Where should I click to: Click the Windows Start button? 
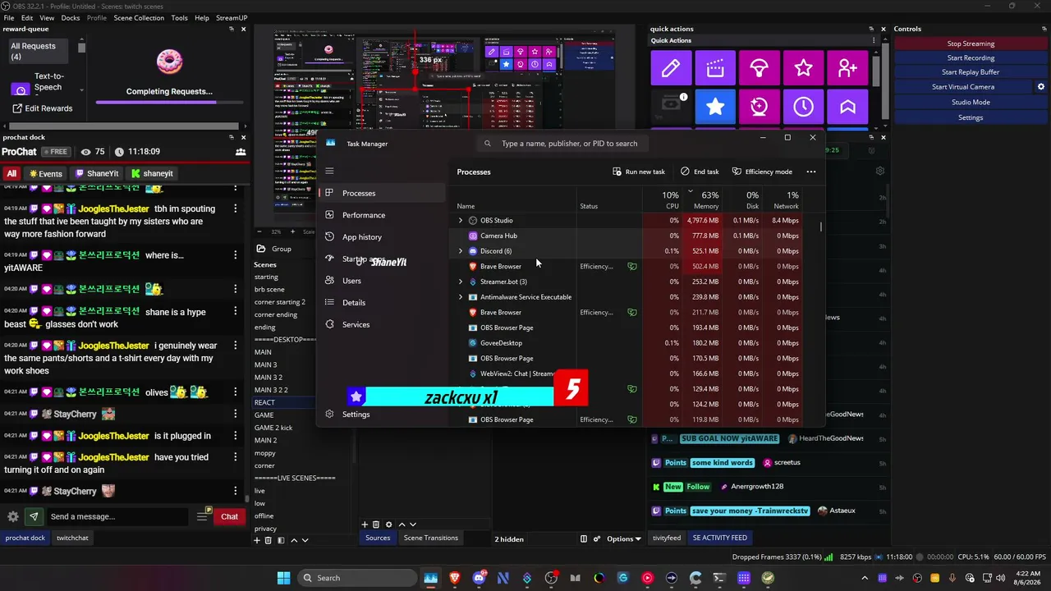(x=283, y=578)
